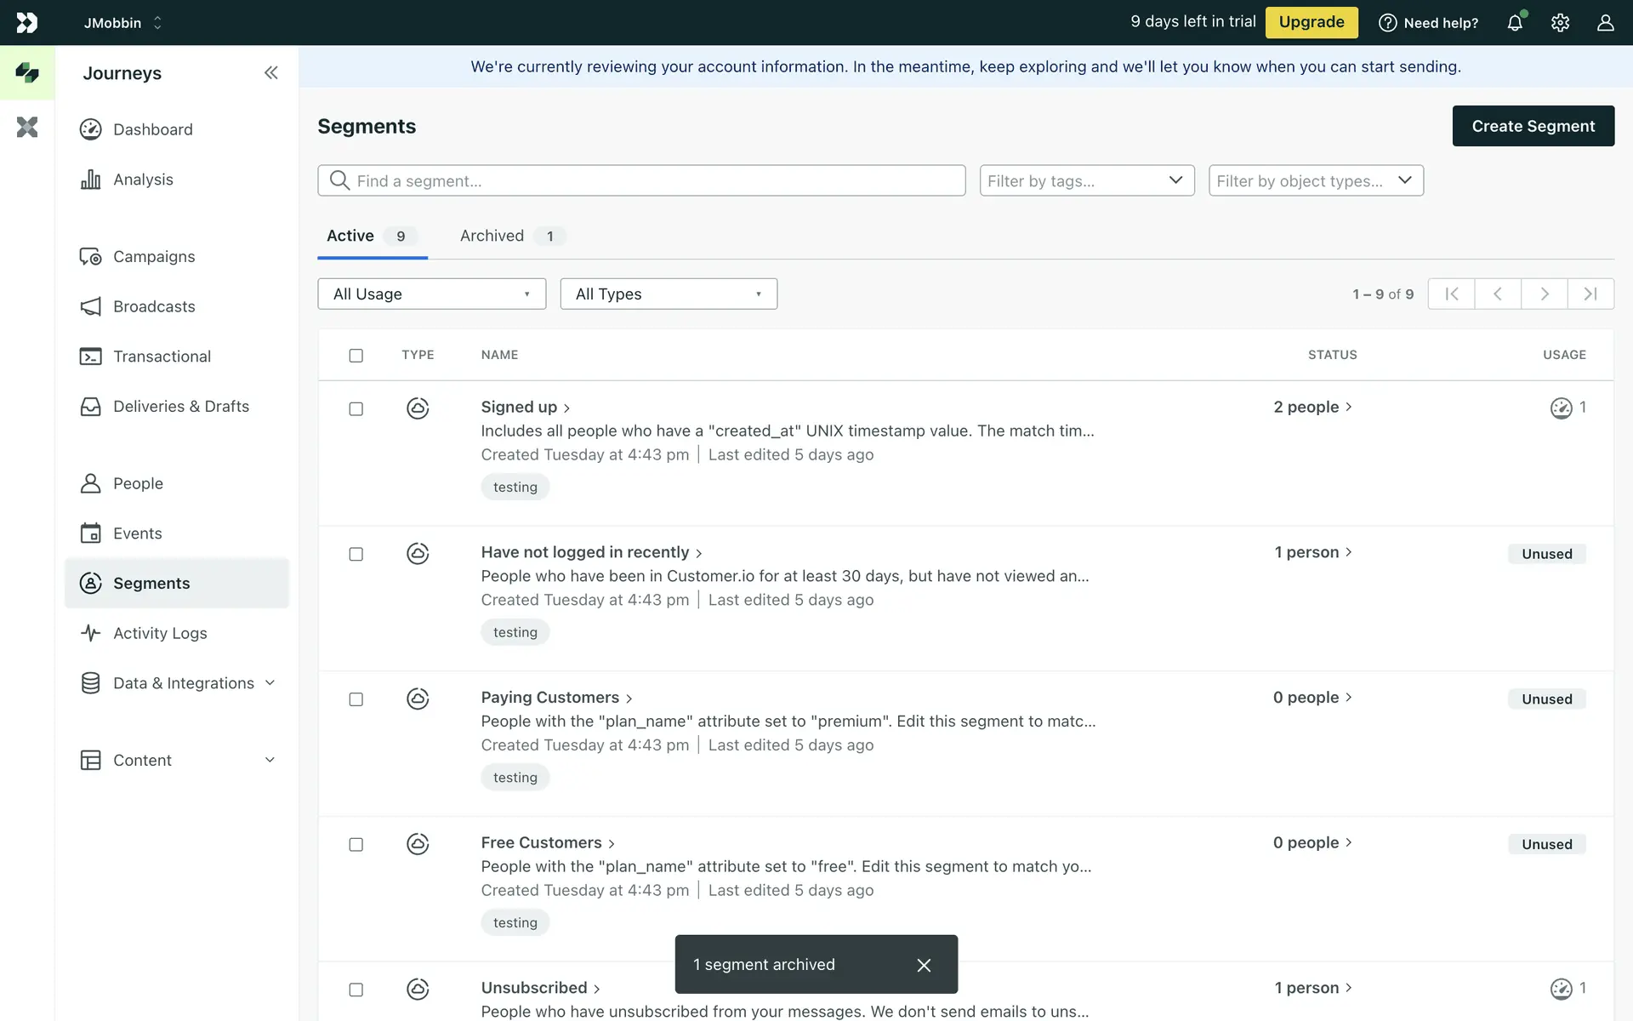Open account settings gear icon
The image size is (1633, 1021).
pos(1560,23)
